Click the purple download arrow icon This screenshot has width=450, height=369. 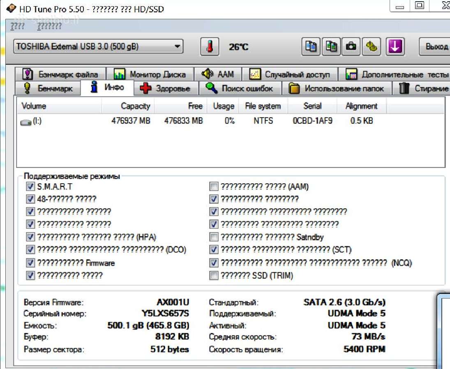(395, 46)
